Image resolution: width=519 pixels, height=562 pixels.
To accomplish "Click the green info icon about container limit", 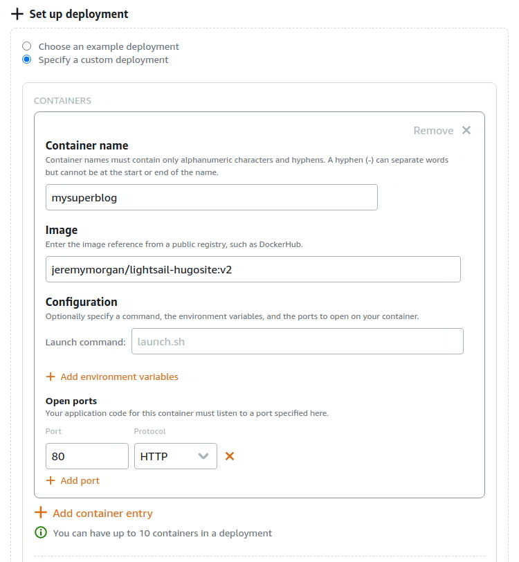I will (41, 533).
